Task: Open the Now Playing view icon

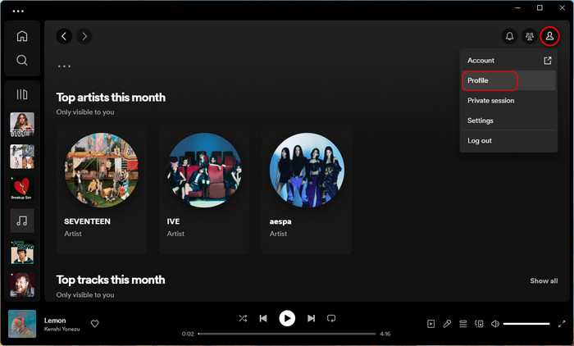Action: [430, 324]
